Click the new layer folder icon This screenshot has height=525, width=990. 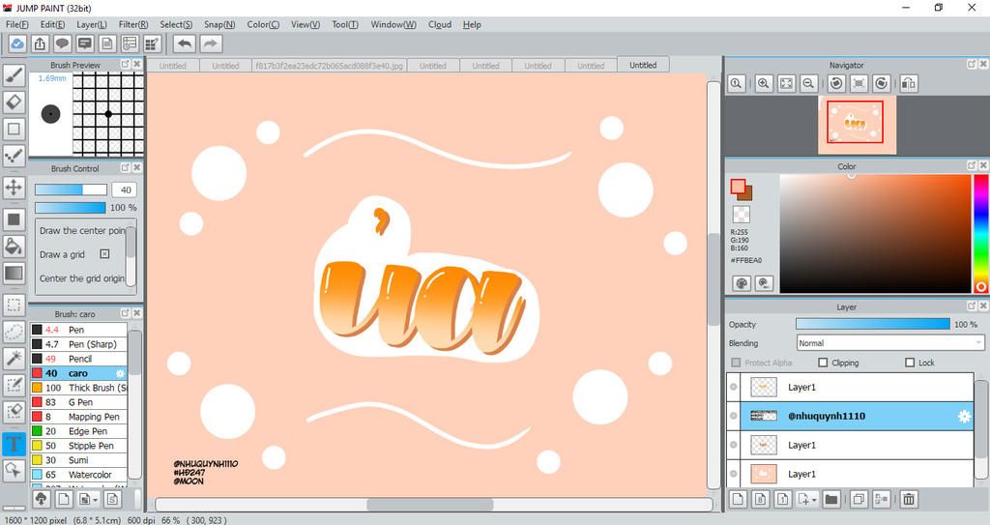tap(831, 499)
